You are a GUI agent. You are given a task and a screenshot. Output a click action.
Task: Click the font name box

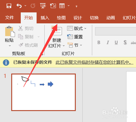[x=116, y=31]
